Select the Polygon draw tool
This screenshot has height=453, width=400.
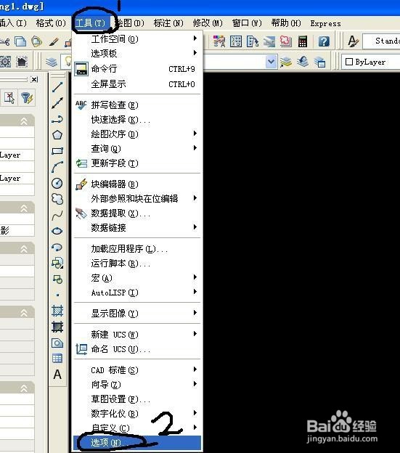[57, 135]
